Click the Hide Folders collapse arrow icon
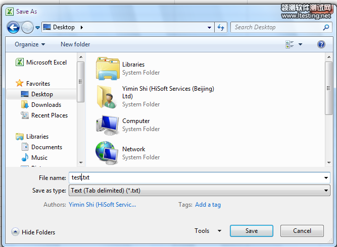 tap(15, 232)
